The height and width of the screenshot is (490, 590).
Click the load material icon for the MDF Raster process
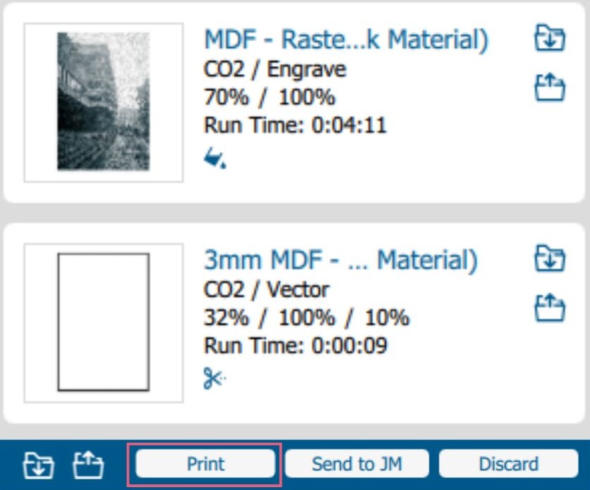549,37
